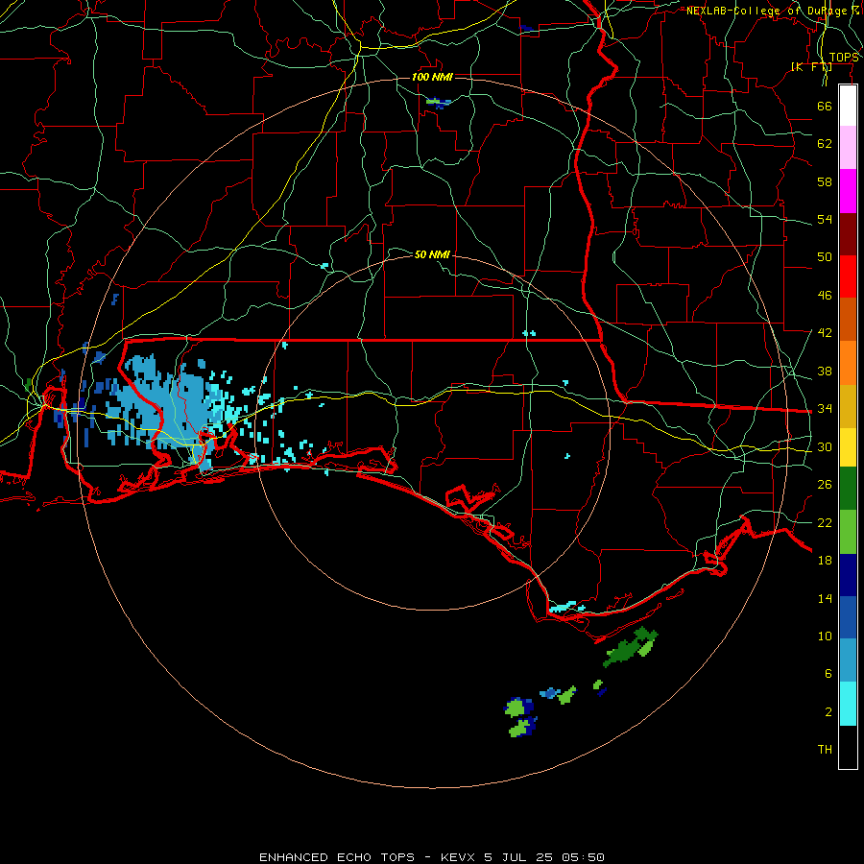Viewport: 864px width, 864px height.
Task: Click the K FT units label
Action: point(811,66)
